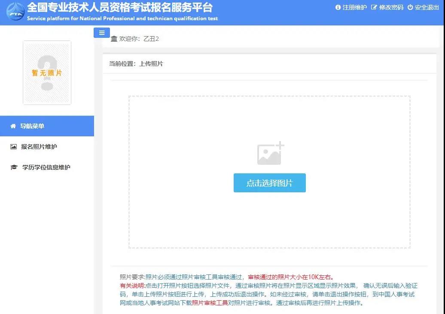Click the image placeholder icon in upload area
The image size is (445, 314).
coord(270,152)
